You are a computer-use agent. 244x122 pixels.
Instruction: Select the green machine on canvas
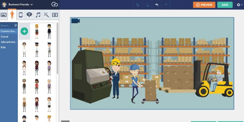(91, 76)
